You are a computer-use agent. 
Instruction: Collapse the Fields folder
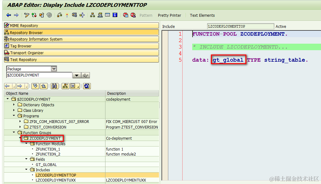coord(26,159)
